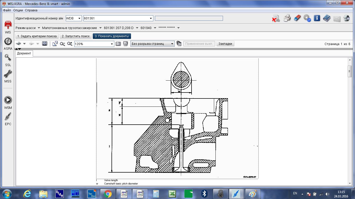This screenshot has height=199, width=355.
Task: Switch to continuous pages view icon
Action: coord(125,44)
